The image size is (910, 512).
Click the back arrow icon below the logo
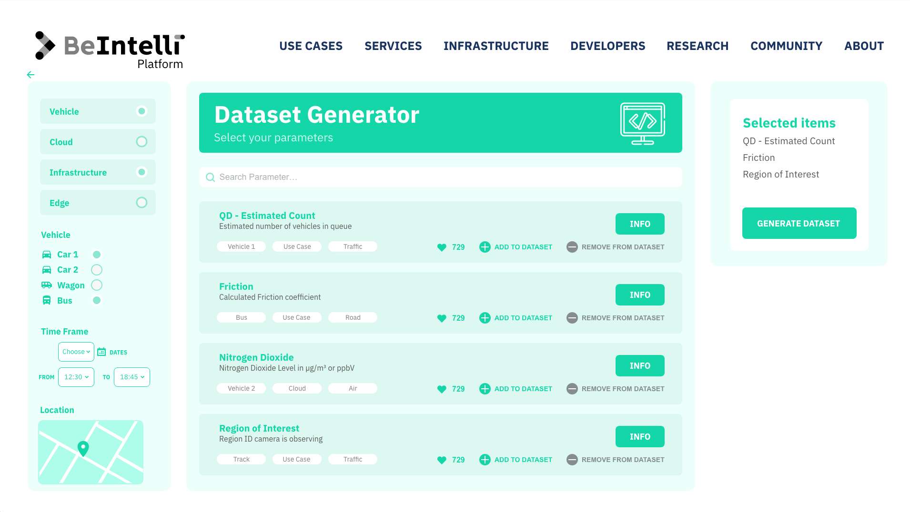click(x=30, y=75)
